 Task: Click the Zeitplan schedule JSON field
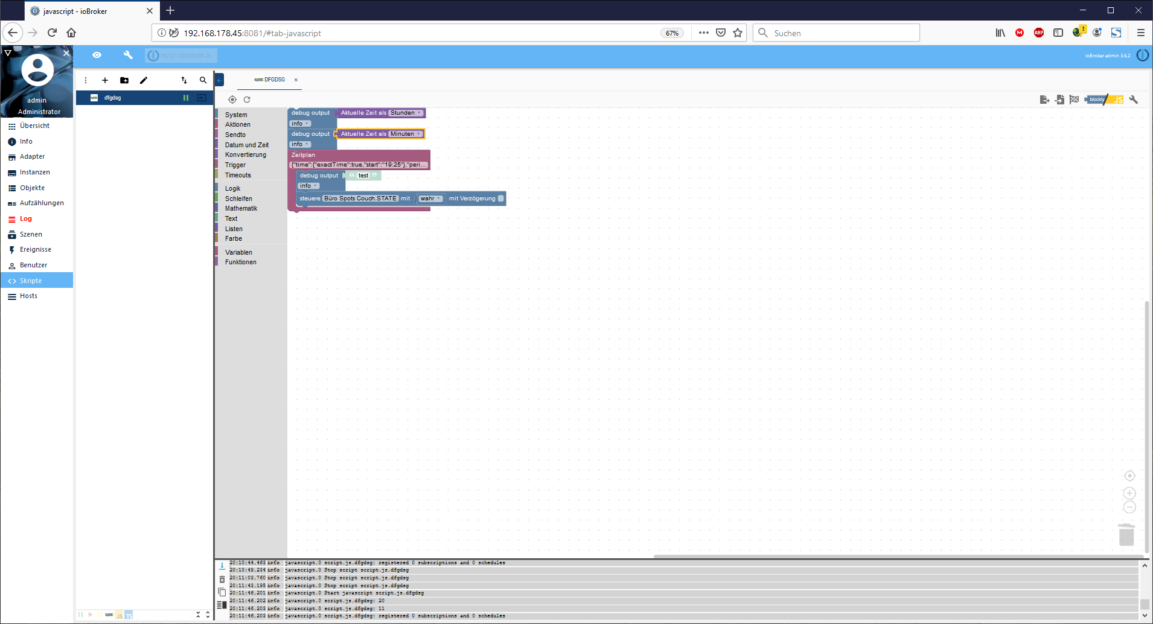click(359, 165)
